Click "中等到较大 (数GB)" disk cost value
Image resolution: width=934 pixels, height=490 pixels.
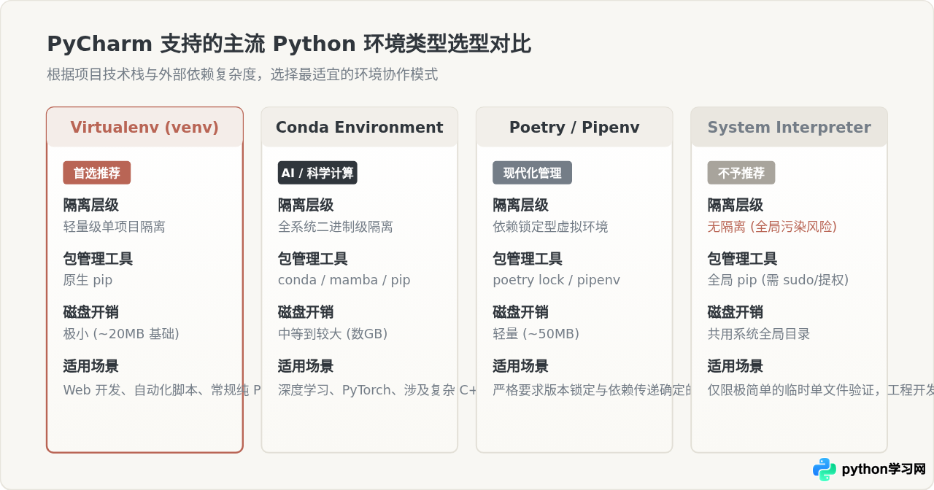(x=333, y=334)
